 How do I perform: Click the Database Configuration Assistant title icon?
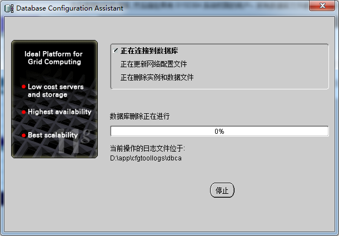point(9,8)
